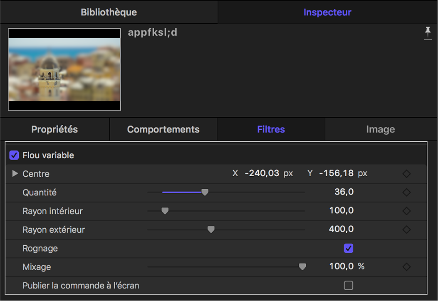
Task: Open the Propriétés tab
Action: pos(54,129)
